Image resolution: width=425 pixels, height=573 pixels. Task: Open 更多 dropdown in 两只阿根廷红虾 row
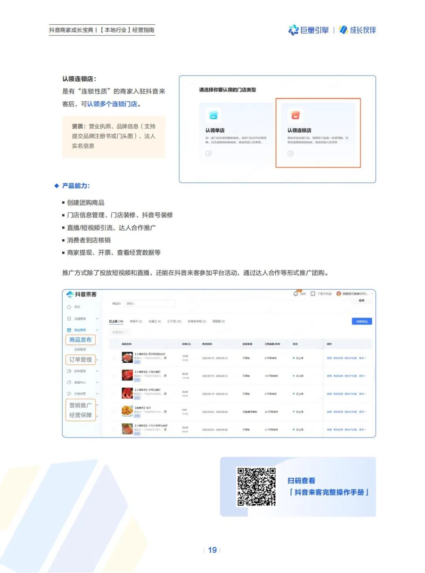point(362,358)
